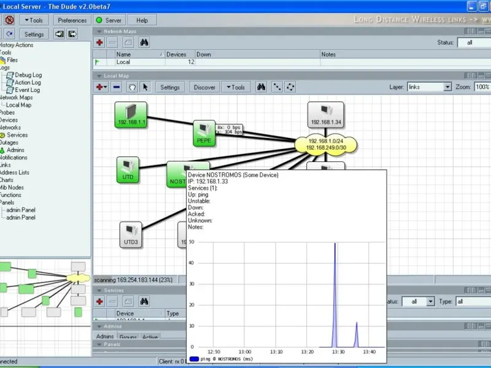Image resolution: width=491 pixels, height=368 pixels.
Task: Click the Discover button
Action: [x=204, y=87]
